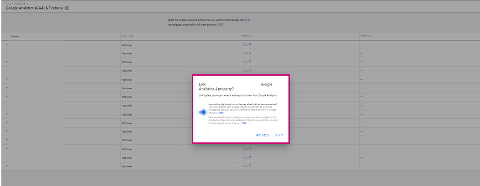This screenshot has width=480, height=186.
Task: Expand the sixth property row chevron
Action: (7, 88)
